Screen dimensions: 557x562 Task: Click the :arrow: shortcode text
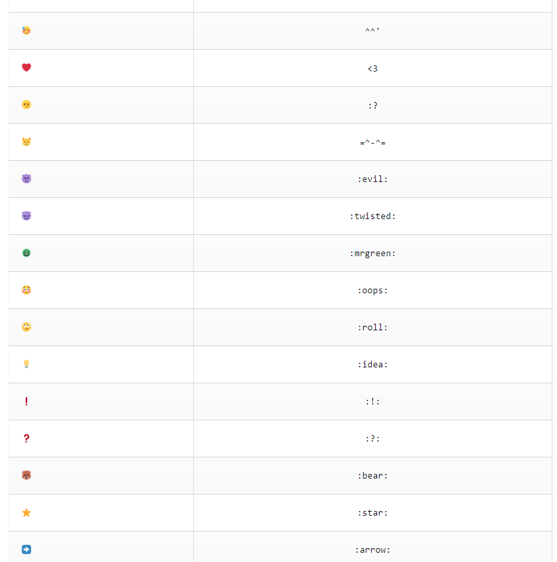click(x=372, y=549)
